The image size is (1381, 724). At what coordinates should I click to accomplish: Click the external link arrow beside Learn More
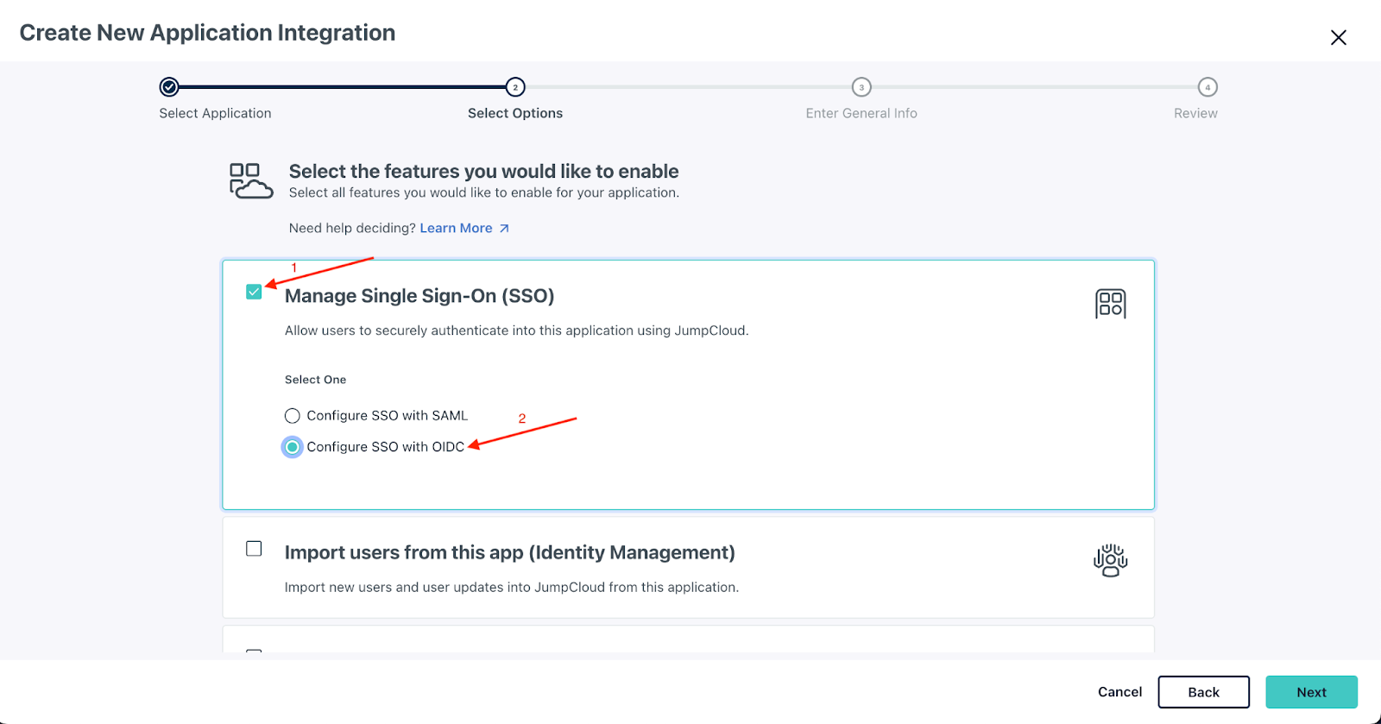tap(504, 229)
